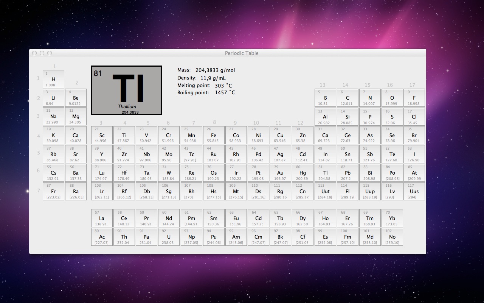Open the Uranium U element cell

pyautogui.click(x=169, y=237)
